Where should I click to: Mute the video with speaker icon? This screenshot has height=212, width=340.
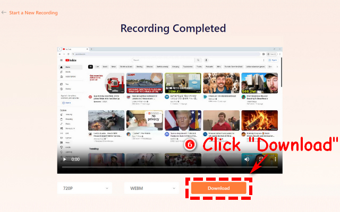point(246,160)
